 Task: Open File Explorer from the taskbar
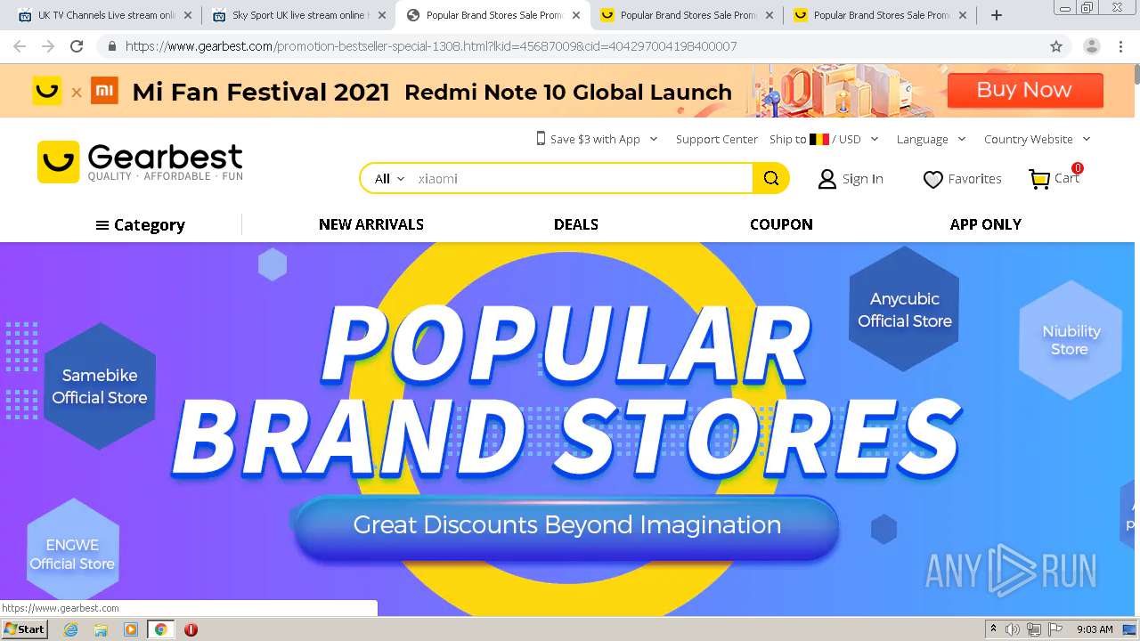click(101, 629)
